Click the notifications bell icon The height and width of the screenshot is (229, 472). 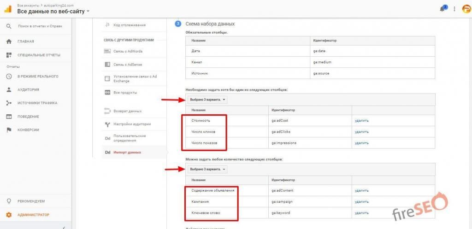pos(443,9)
